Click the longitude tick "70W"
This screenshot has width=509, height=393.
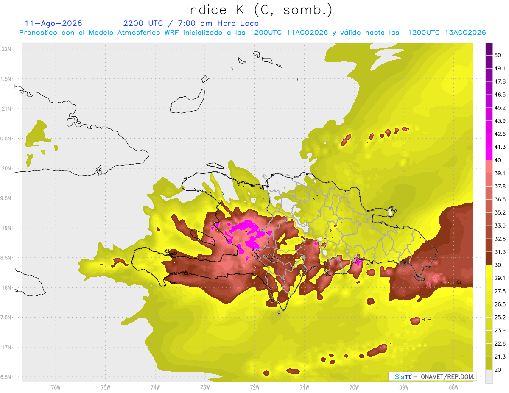(354, 387)
